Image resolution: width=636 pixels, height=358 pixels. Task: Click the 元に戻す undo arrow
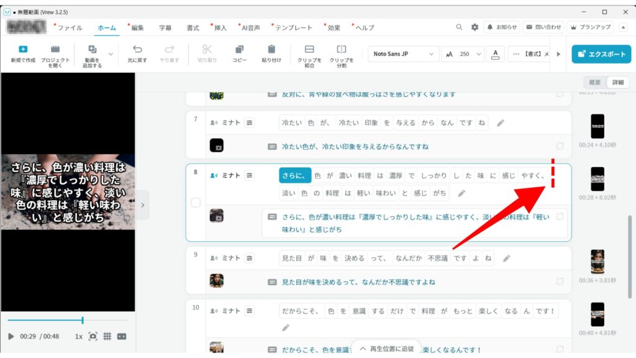point(137,49)
